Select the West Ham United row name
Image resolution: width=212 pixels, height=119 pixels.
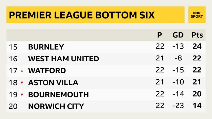point(64,59)
